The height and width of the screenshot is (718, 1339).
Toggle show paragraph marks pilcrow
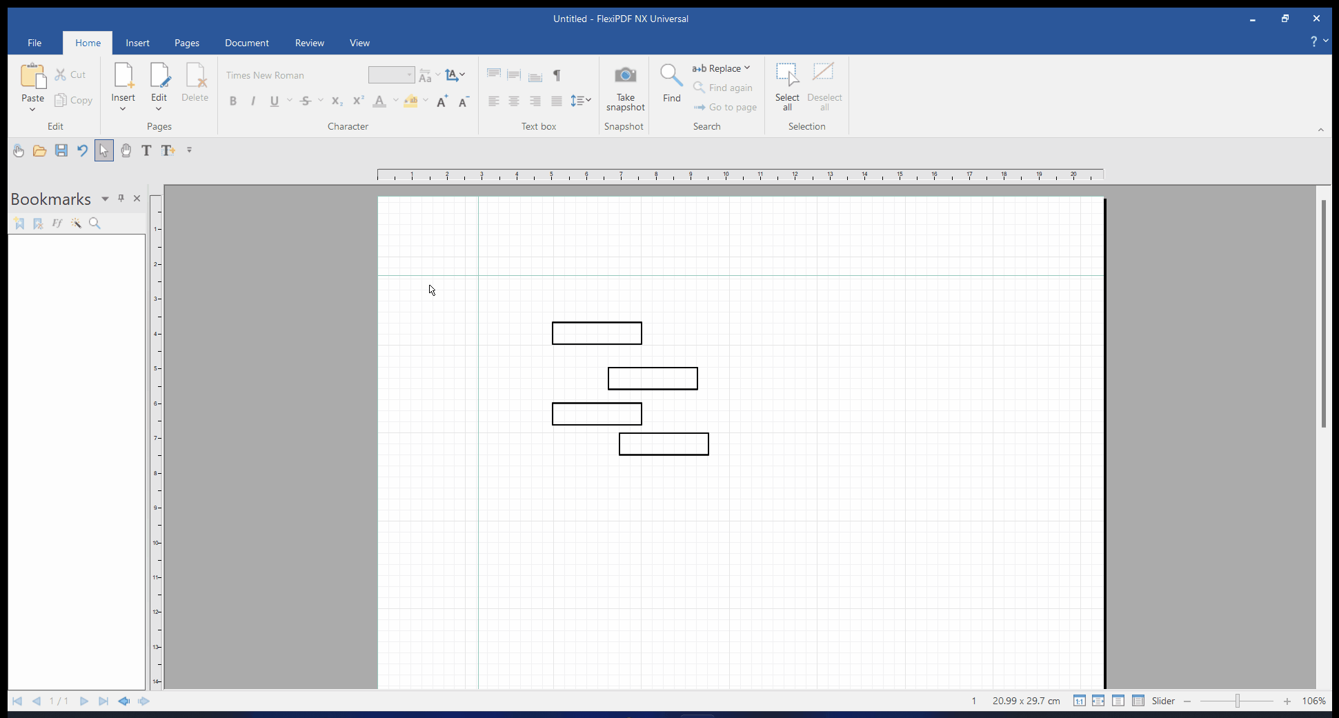pos(557,75)
